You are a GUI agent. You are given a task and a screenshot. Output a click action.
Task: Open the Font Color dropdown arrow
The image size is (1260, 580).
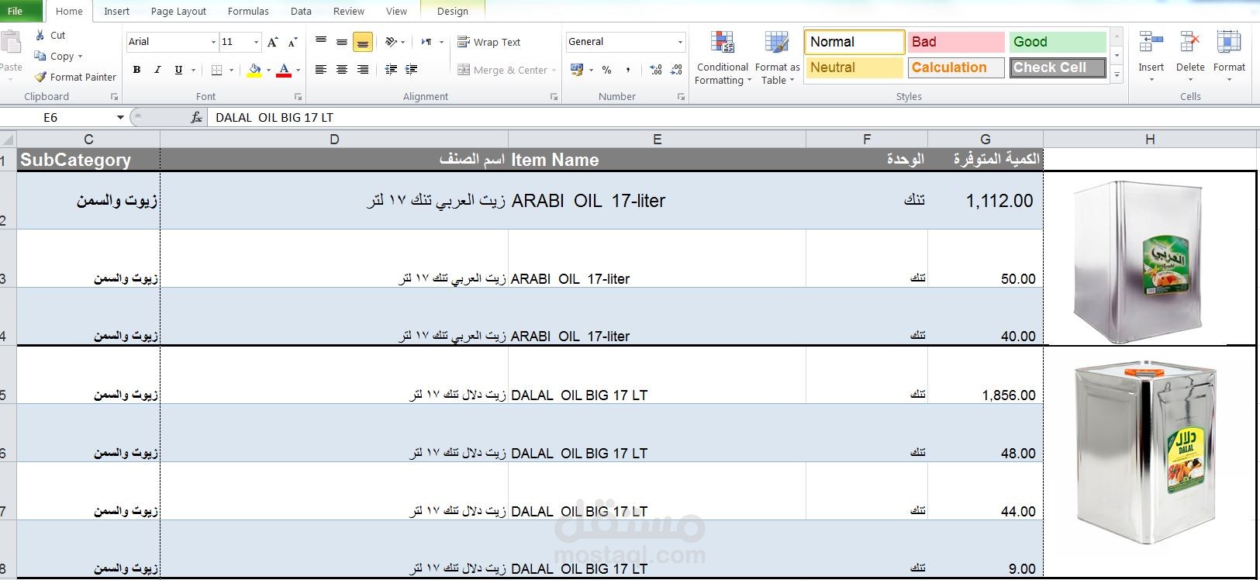[298, 70]
